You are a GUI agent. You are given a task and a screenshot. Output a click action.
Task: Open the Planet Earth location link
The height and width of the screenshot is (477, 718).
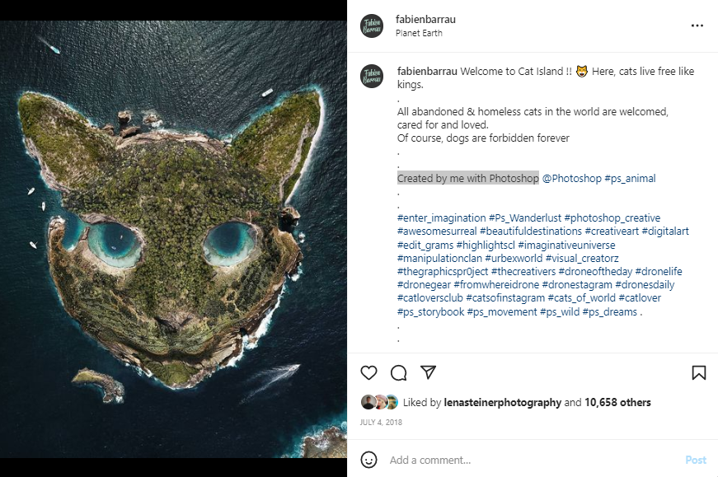pyautogui.click(x=420, y=34)
